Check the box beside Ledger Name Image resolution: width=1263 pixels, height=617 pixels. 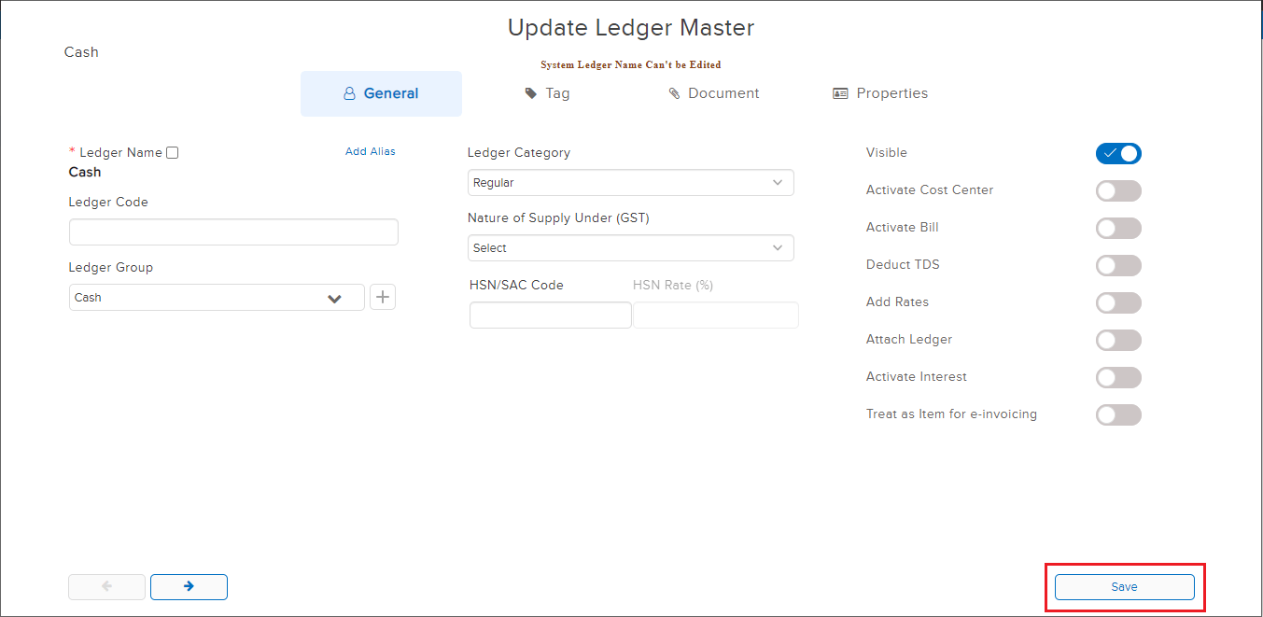(x=172, y=151)
